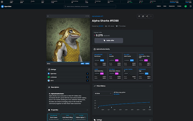Open the All time range dropdown
The image size is (193, 121).
pos(103,93)
